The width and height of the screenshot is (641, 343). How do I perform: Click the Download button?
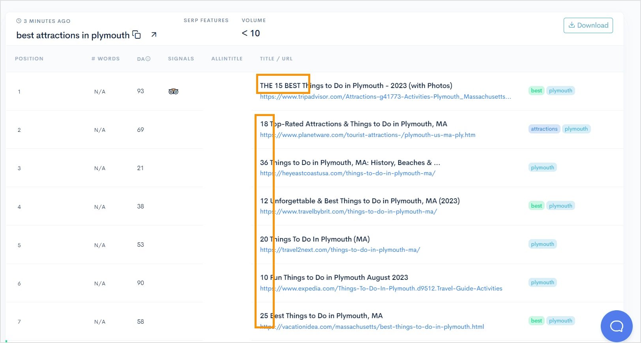588,25
